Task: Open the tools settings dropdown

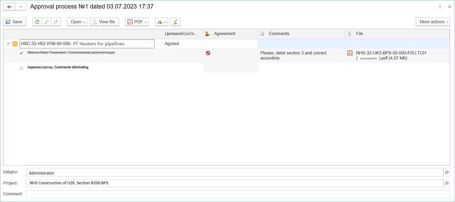Action: 161,22
